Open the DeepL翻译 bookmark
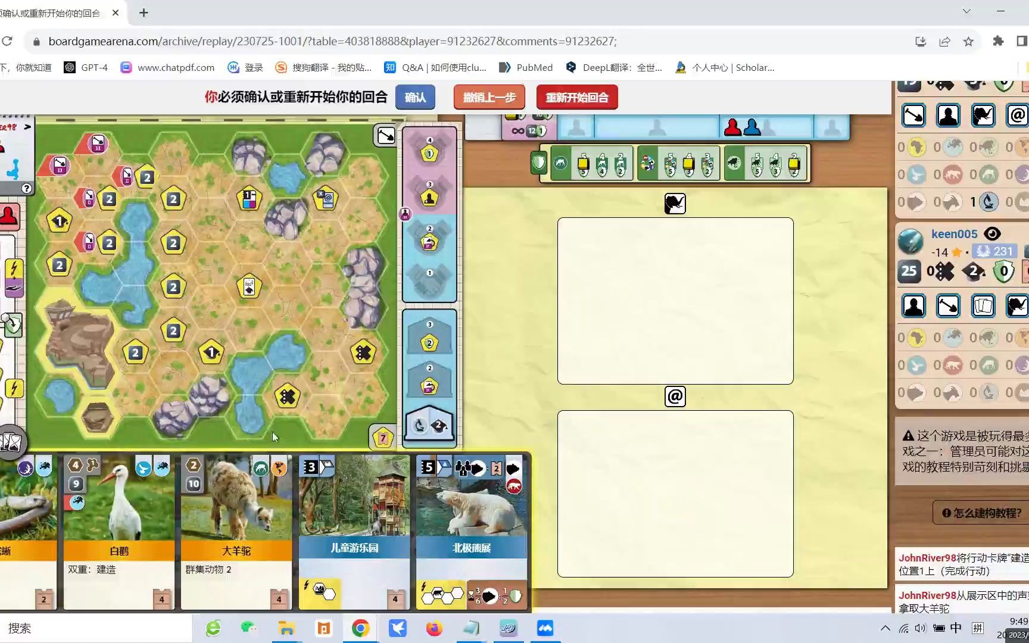The height and width of the screenshot is (643, 1029). click(x=614, y=67)
